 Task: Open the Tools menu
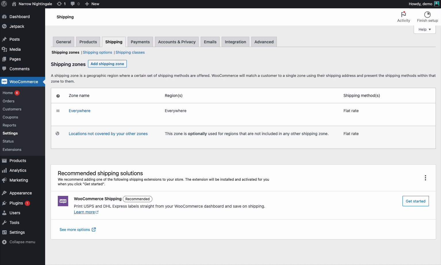[x=22, y=223]
